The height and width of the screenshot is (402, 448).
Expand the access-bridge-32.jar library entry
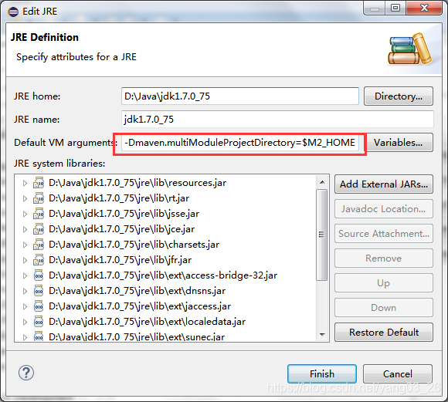(x=25, y=275)
